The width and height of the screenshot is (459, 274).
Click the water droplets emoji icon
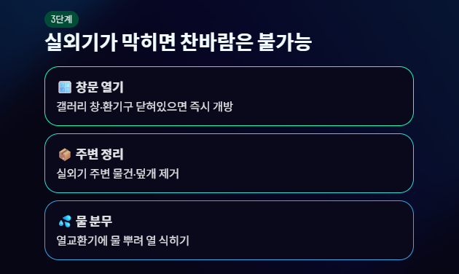coord(65,222)
